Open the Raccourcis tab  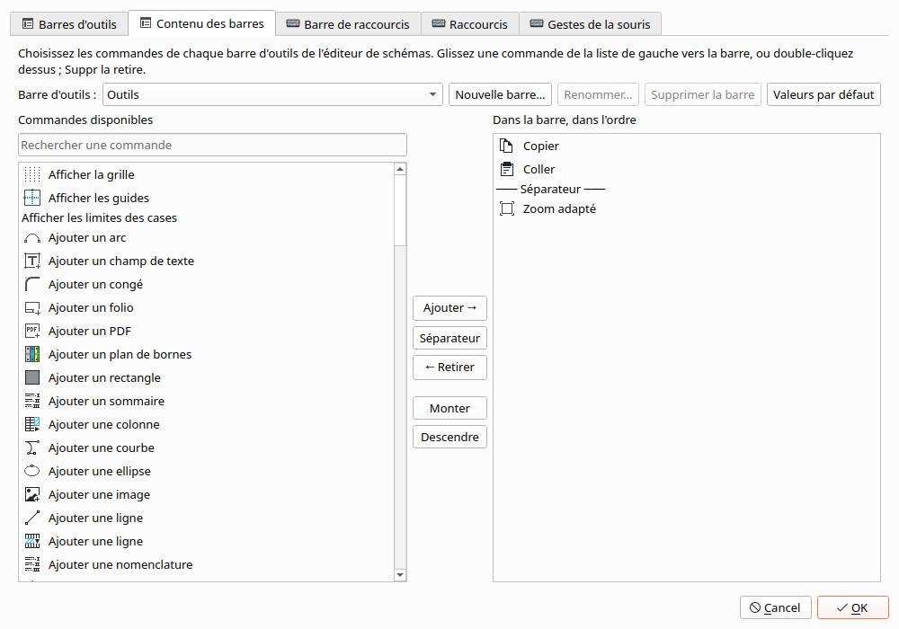[470, 24]
